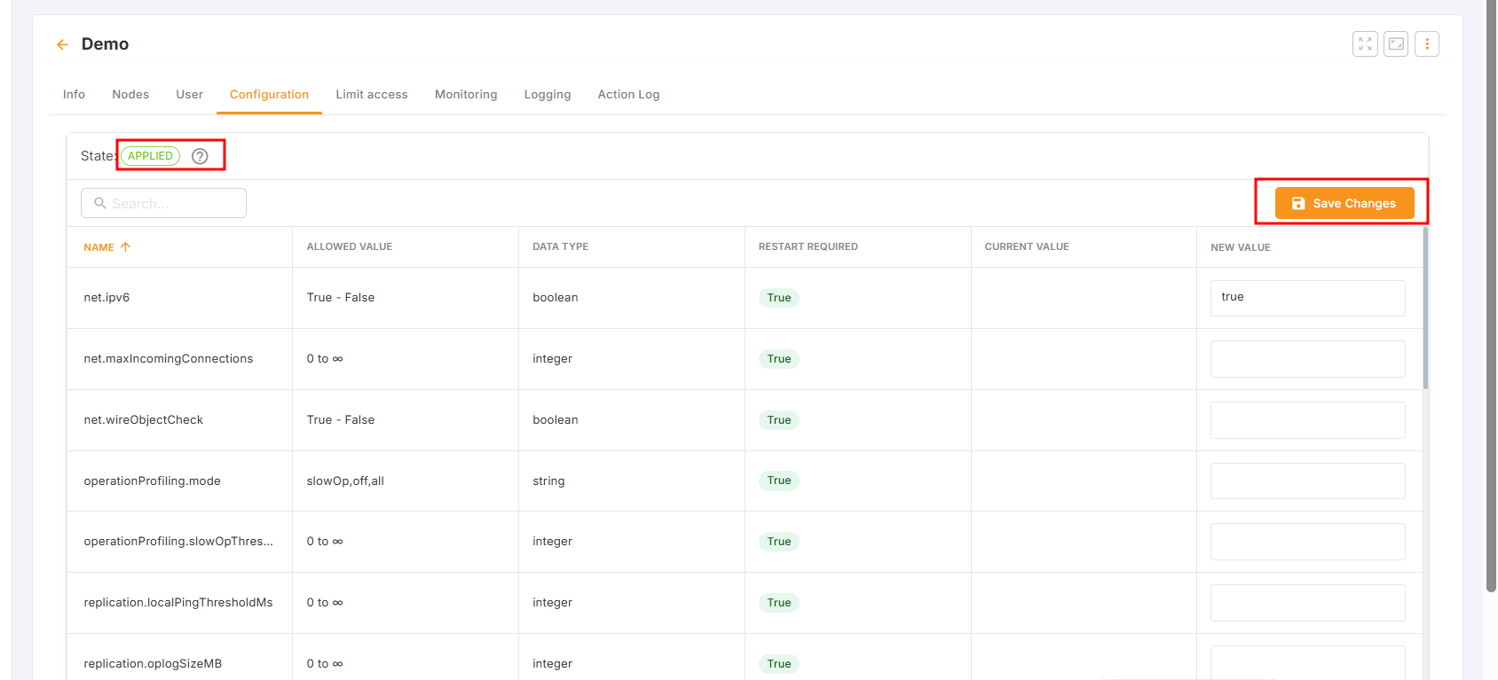Click new value field for operationProfiling.slowOpThres...
Screen dimensions: 1498x680
coord(1307,542)
